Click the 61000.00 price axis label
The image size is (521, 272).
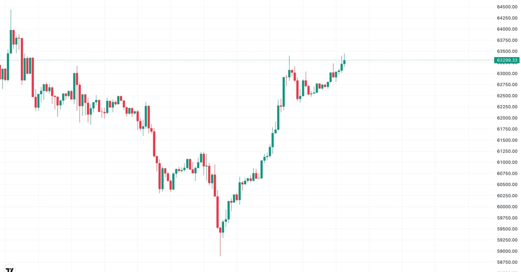pos(508,162)
